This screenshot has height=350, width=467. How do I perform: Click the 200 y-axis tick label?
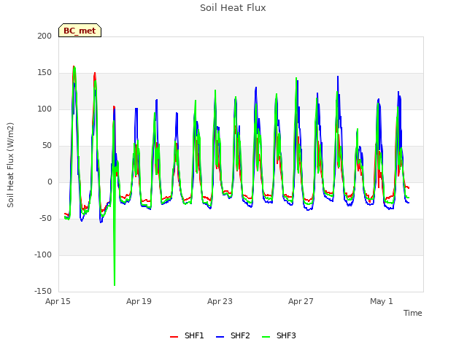coord(45,36)
